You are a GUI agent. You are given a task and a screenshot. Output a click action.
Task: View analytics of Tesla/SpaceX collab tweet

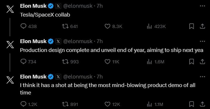tap(149, 26)
